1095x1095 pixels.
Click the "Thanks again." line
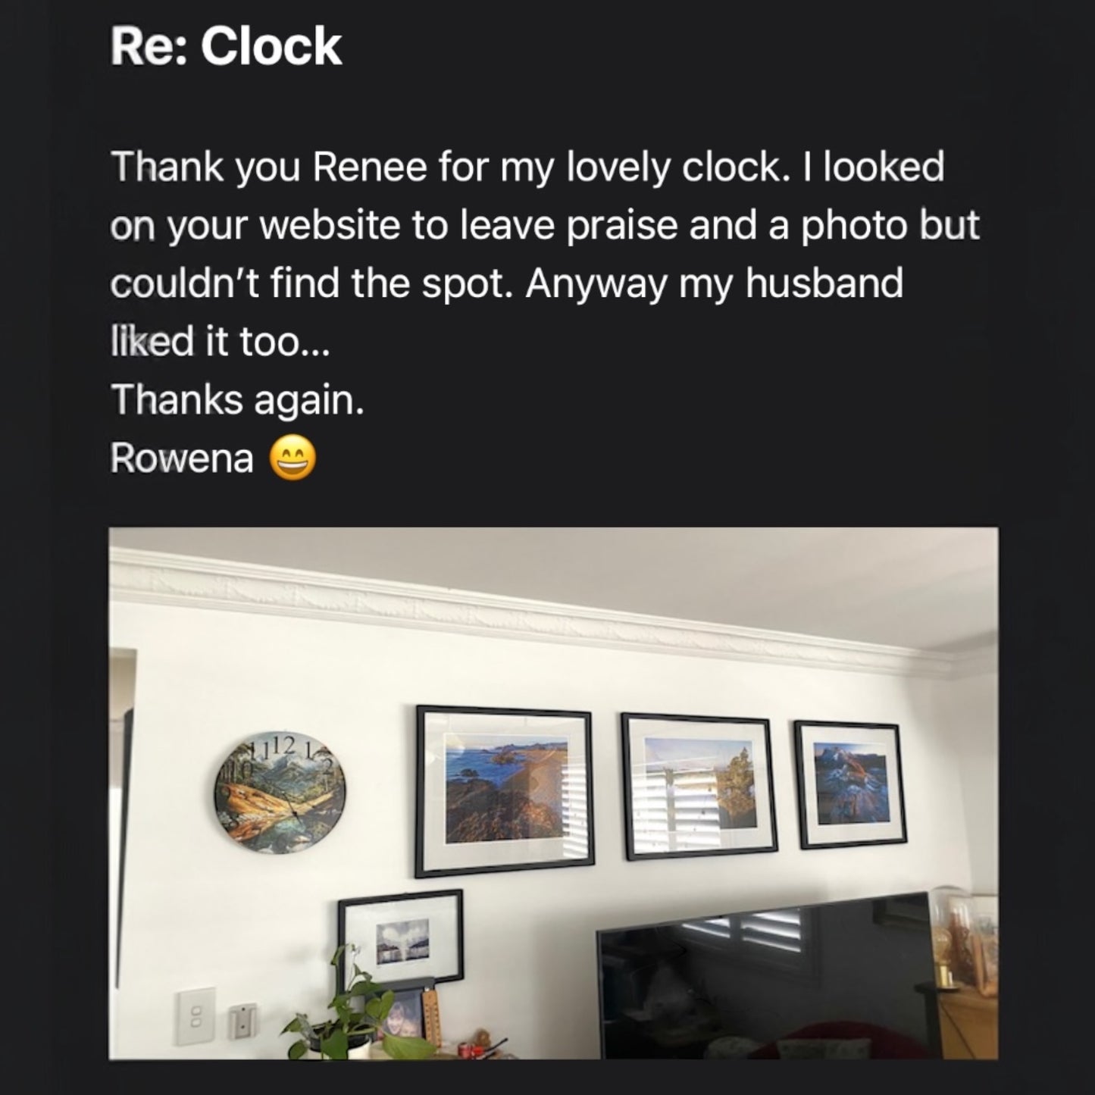click(x=238, y=400)
